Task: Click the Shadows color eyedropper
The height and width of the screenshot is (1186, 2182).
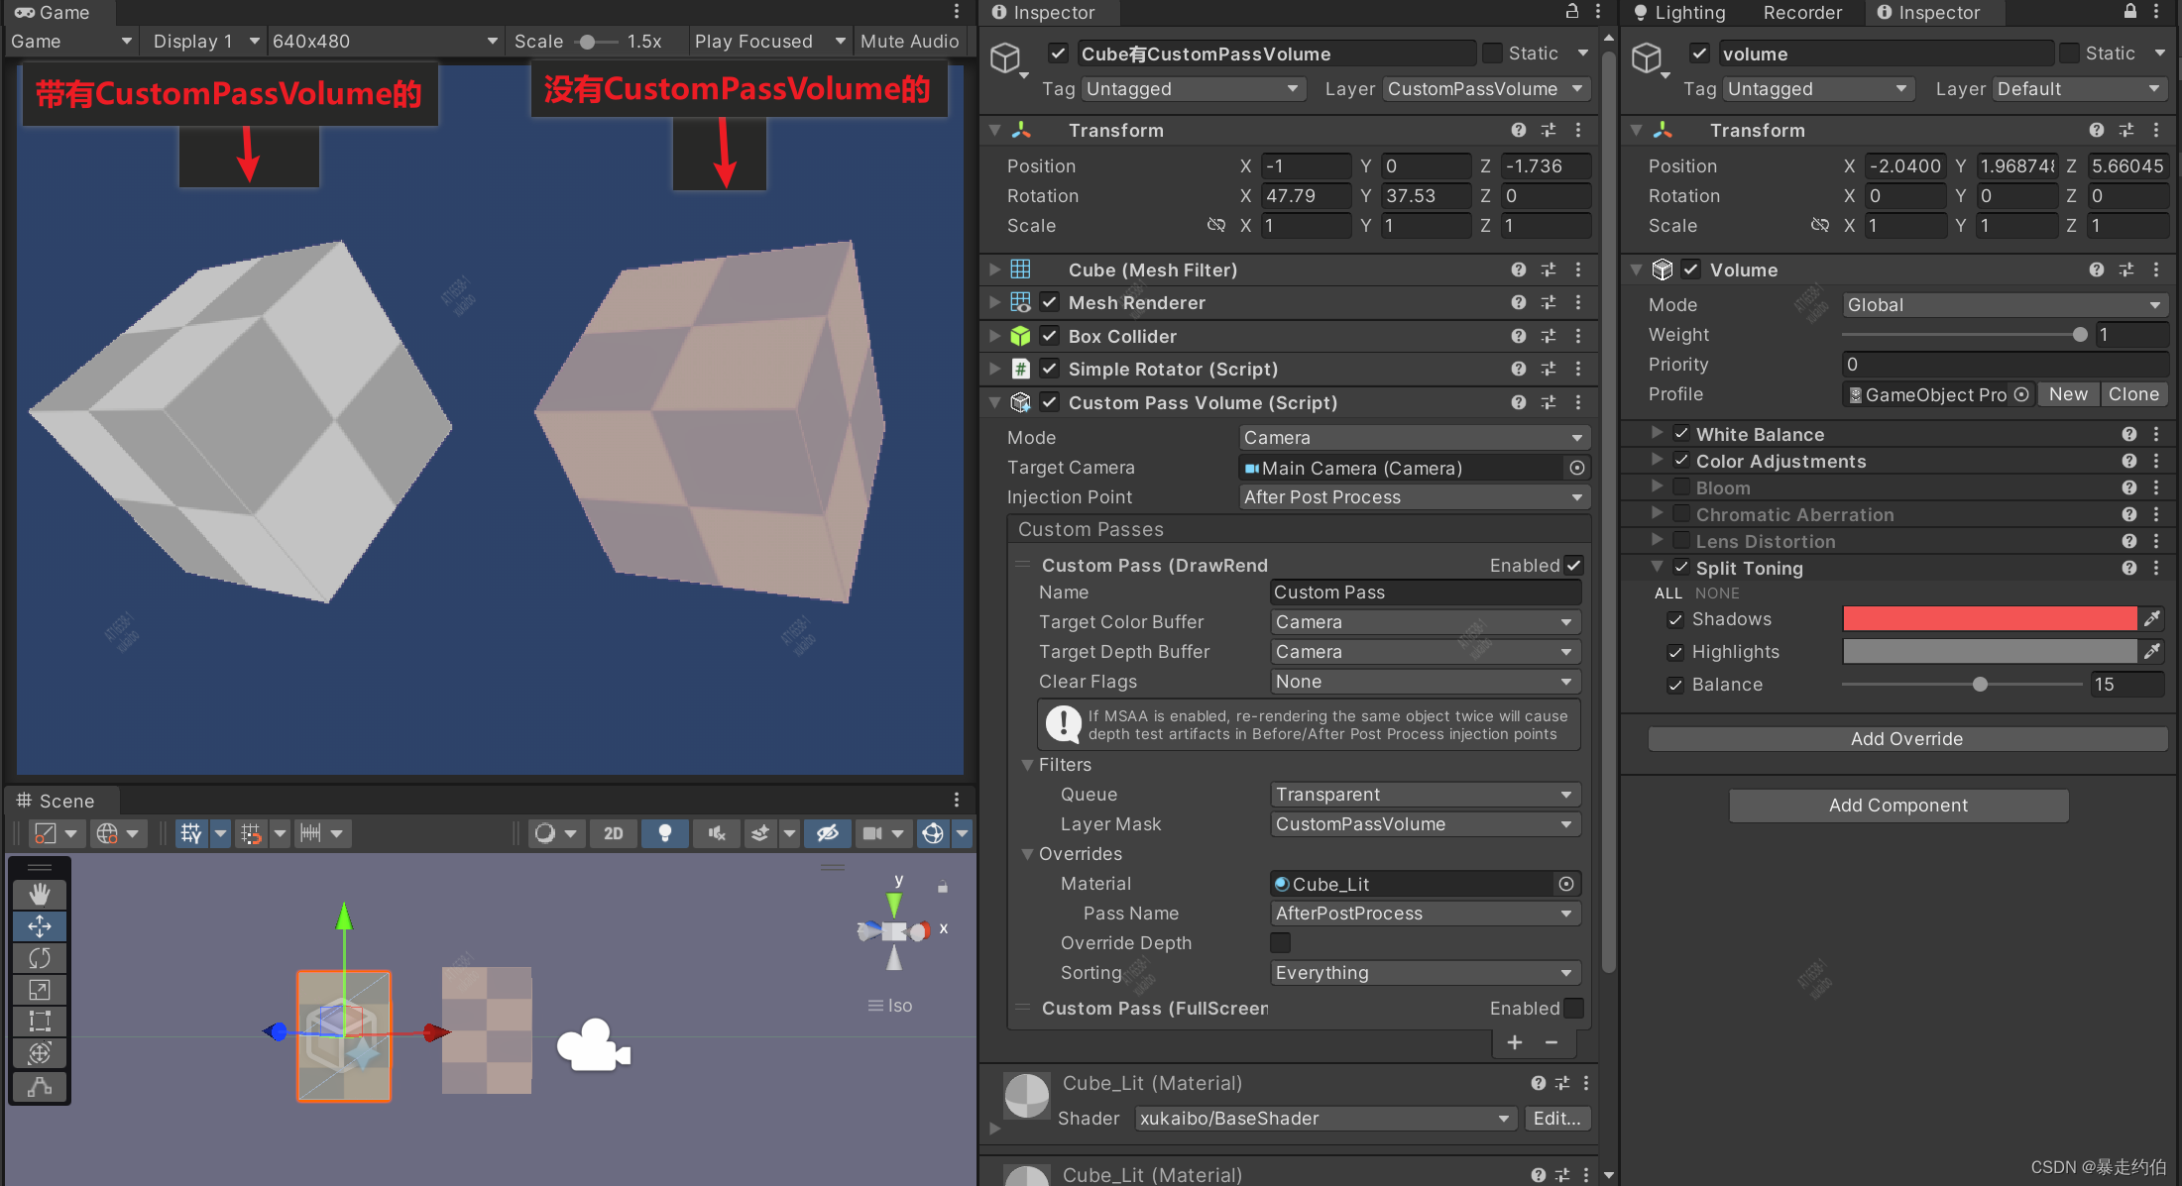Action: pyautogui.click(x=2152, y=618)
